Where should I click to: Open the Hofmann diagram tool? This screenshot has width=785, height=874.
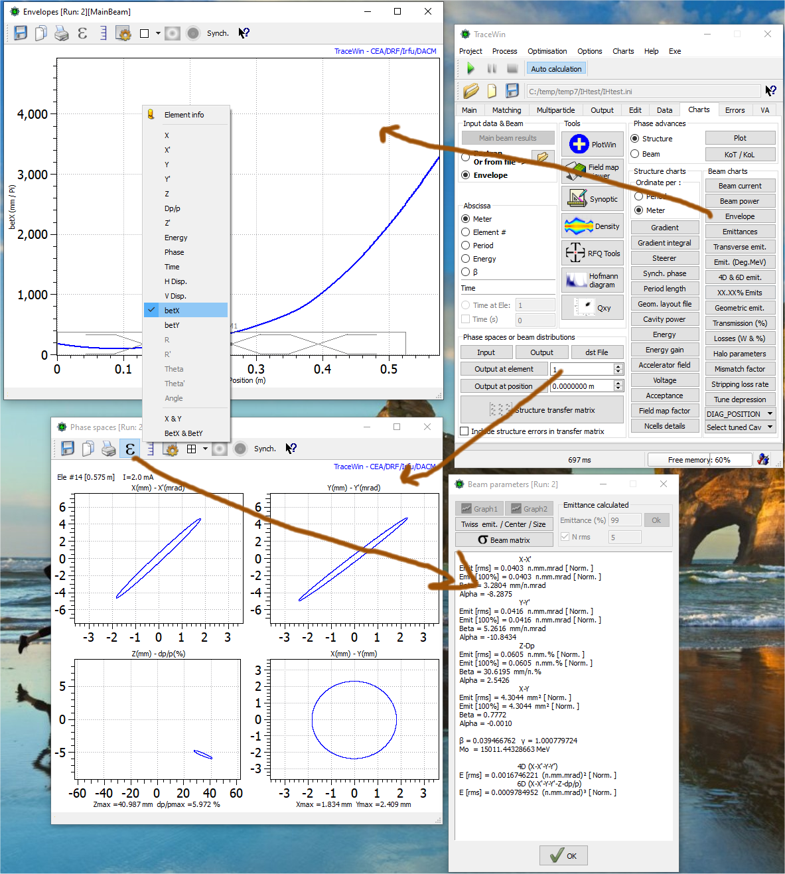(593, 280)
